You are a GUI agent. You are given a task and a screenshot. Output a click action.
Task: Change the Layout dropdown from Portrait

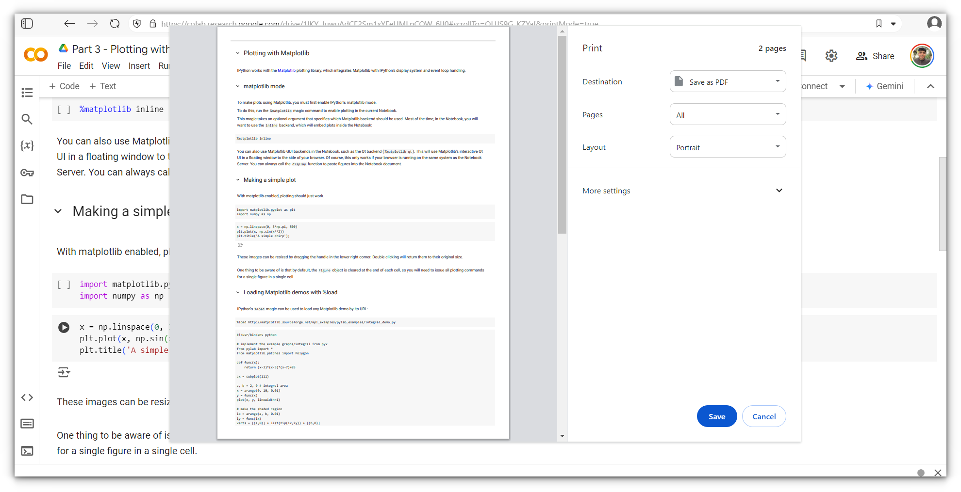727,147
